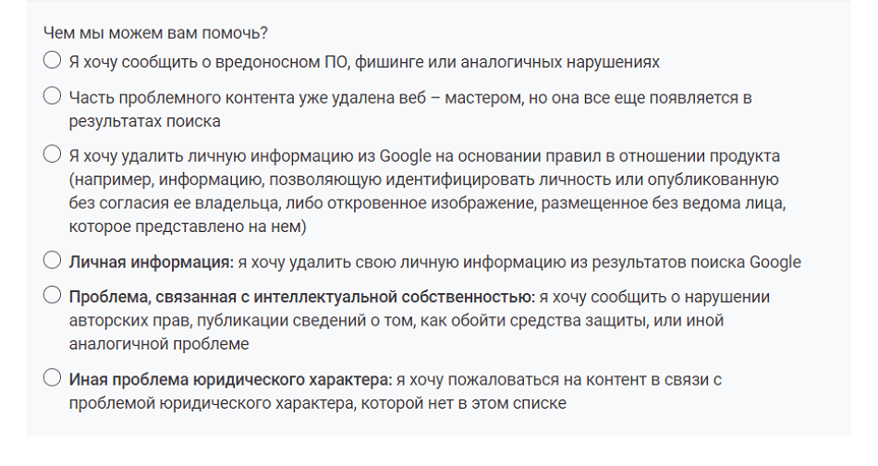The width and height of the screenshot is (878, 466).
Task: Select the "Личная информация" radio button
Action: point(53,261)
